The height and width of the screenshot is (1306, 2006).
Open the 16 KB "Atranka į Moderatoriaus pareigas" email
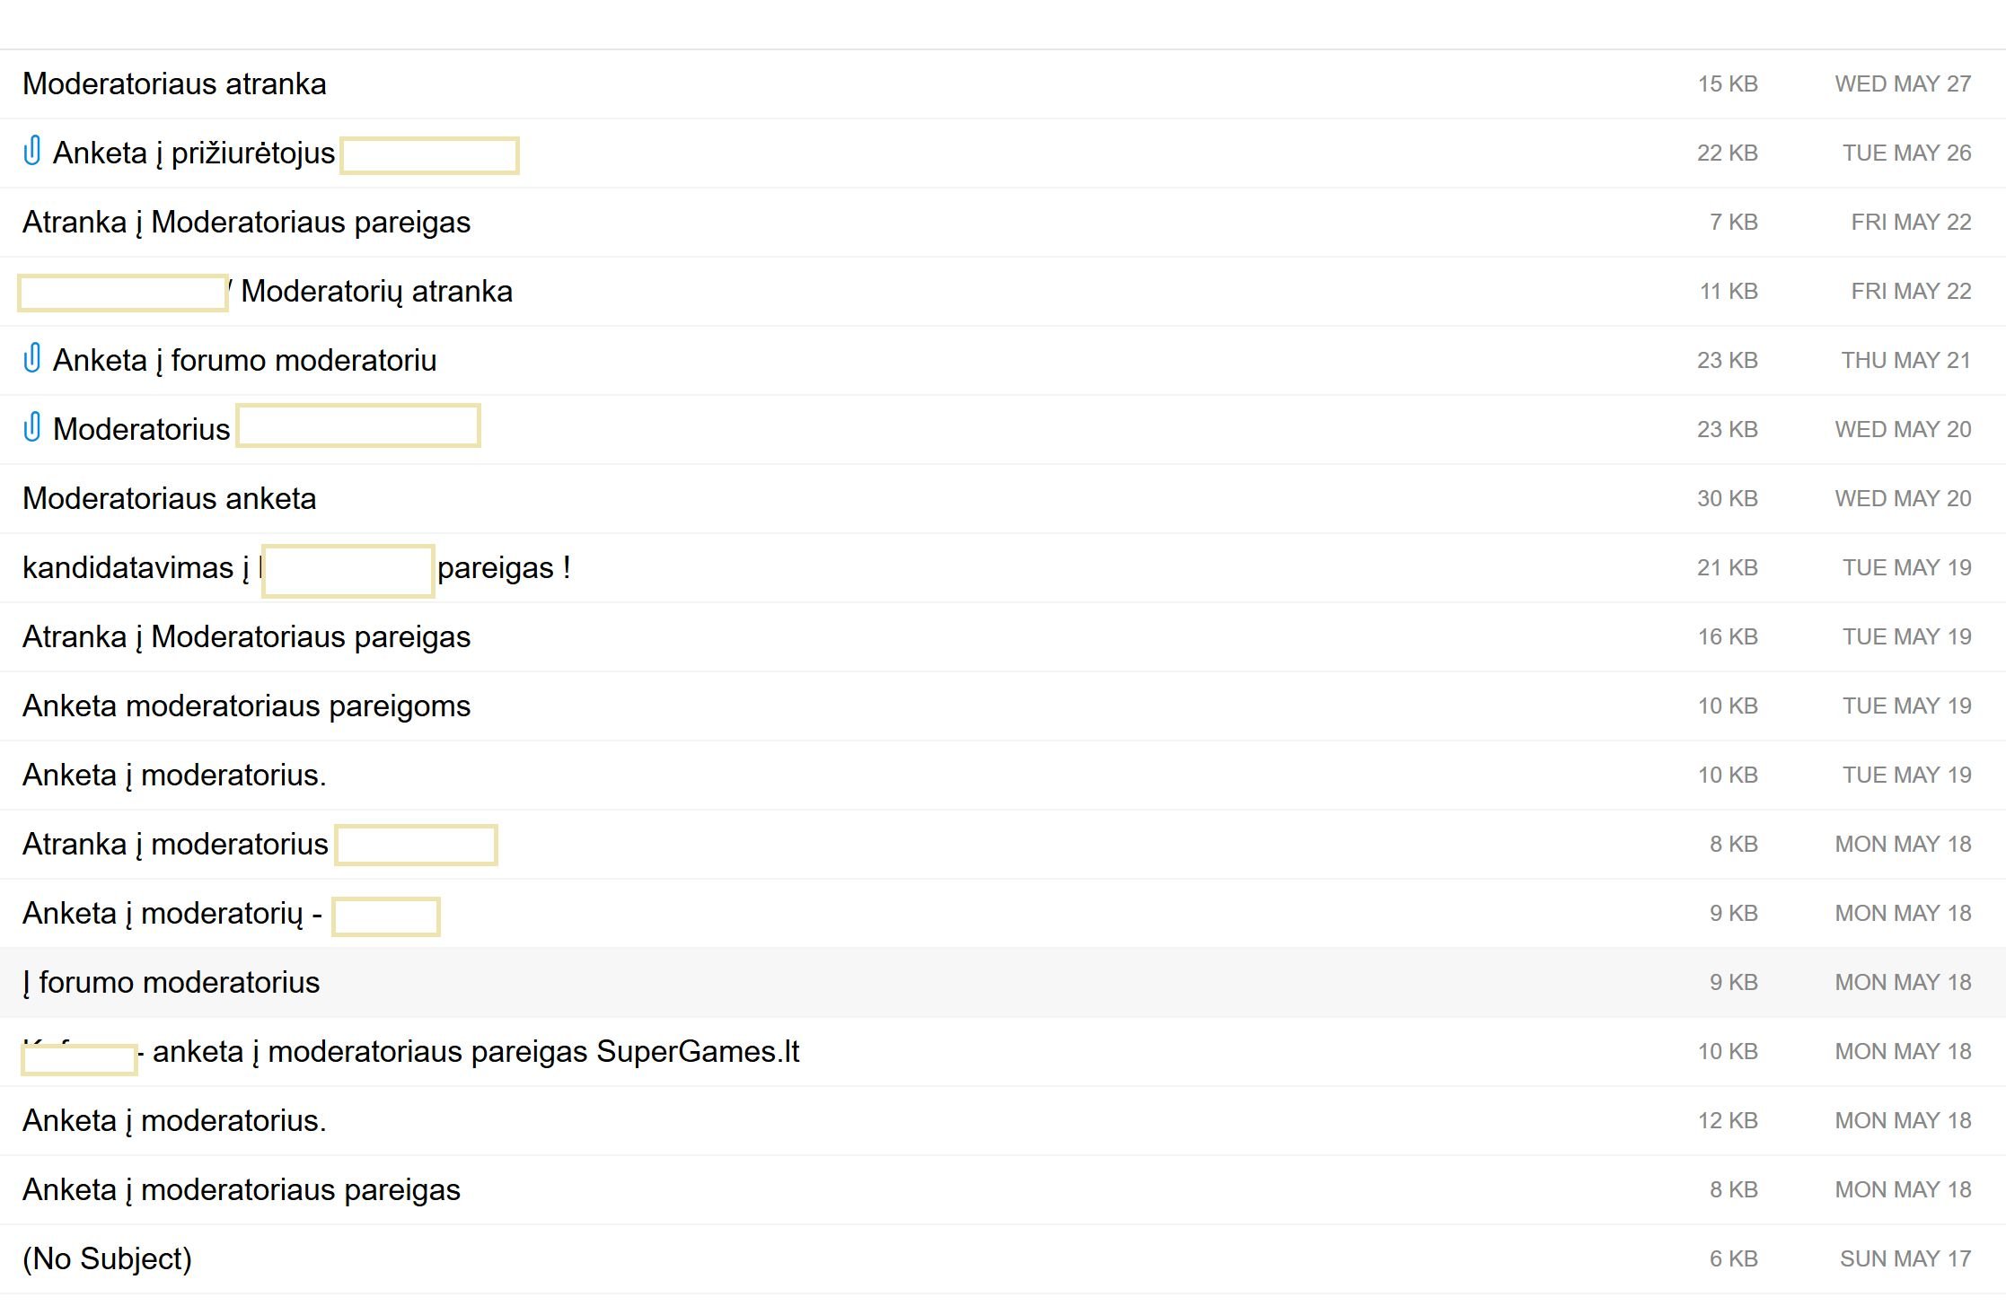point(246,637)
